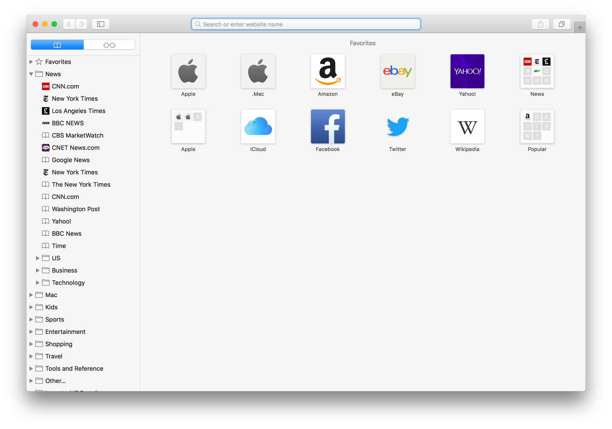
Task: Expand the Mac bookmarks folder
Action: [x=31, y=295]
